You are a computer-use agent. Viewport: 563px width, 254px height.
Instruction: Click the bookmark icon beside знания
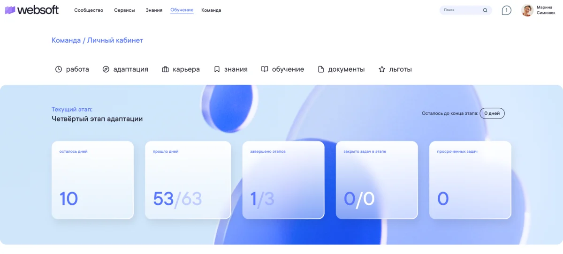coord(217,69)
